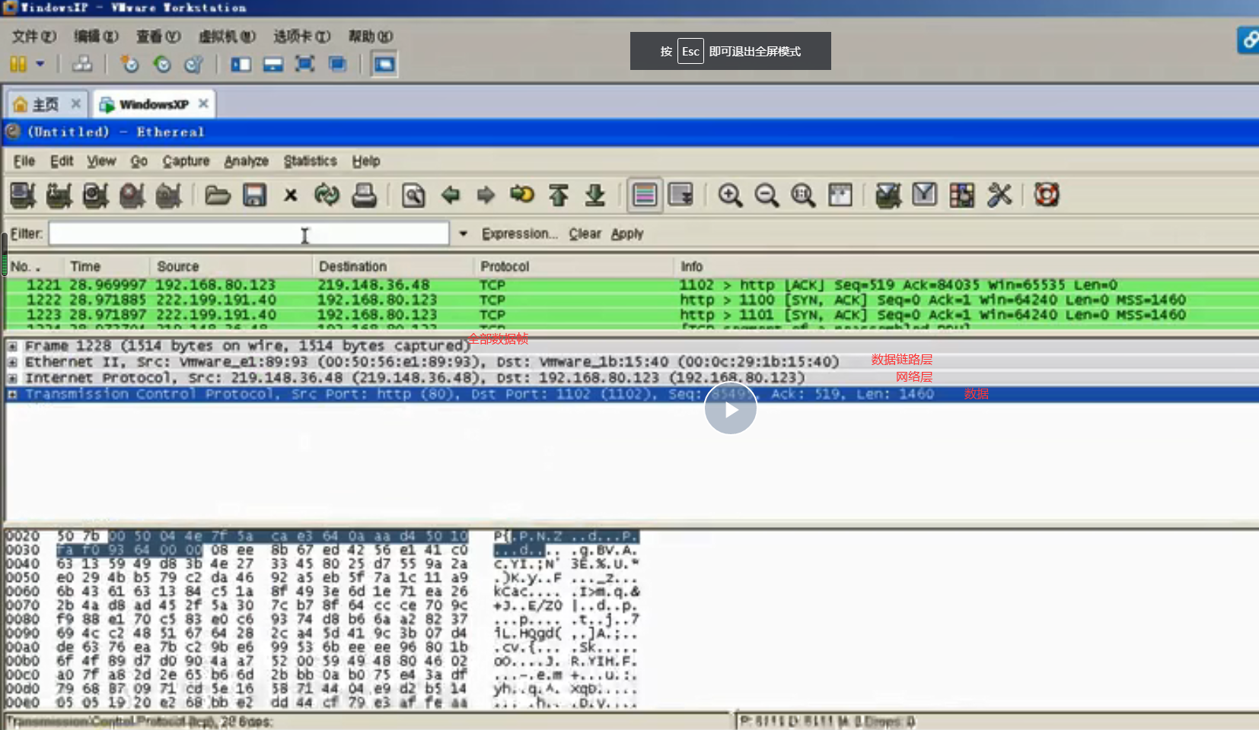This screenshot has height=730, width=1259.
Task: Zoom in on packet text
Action: (x=730, y=195)
